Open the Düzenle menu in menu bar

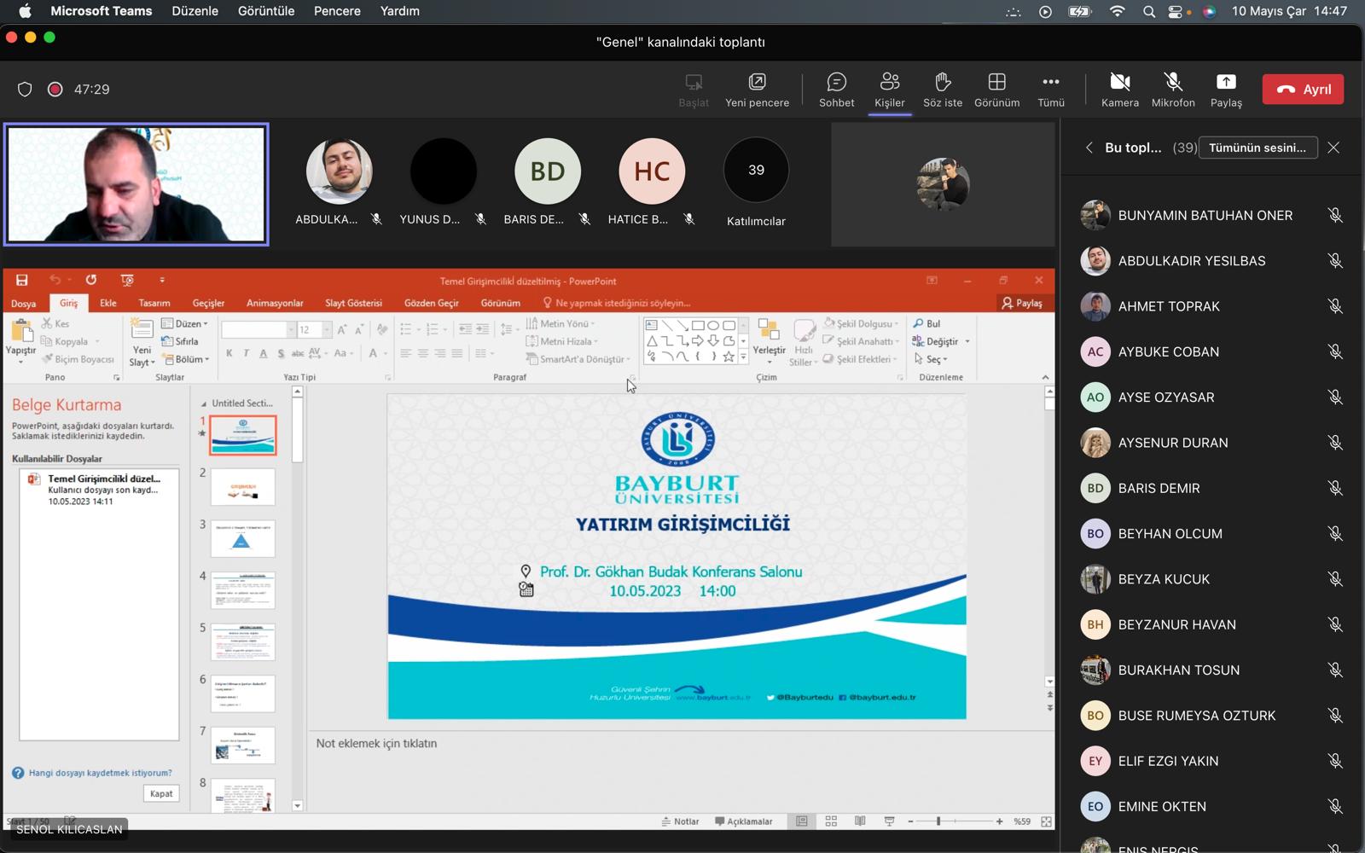[195, 11]
